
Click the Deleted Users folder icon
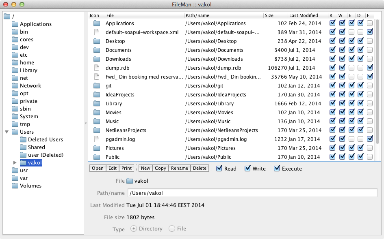tap(23, 140)
